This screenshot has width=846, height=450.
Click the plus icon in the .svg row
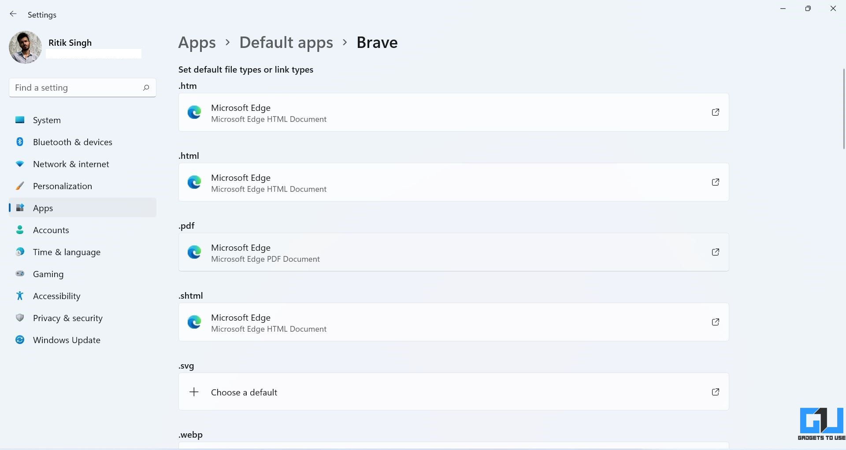pos(194,392)
